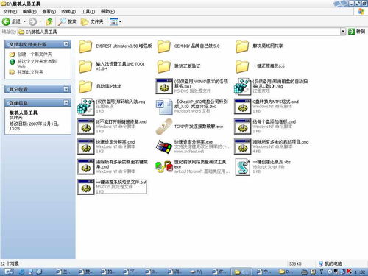368x276 pixels.
Task: Open the 文件(F) menu
Action: tap(10, 11)
